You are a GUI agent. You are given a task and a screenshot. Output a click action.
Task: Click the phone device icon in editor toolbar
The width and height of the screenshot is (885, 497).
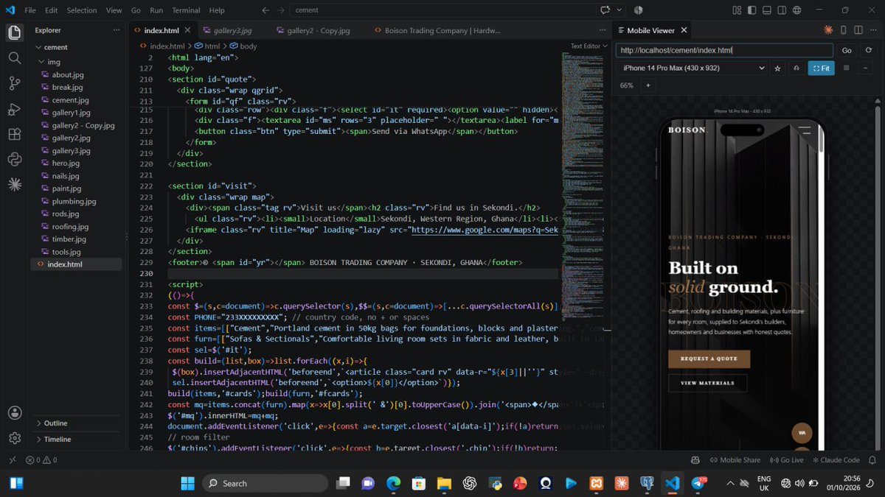(844, 30)
